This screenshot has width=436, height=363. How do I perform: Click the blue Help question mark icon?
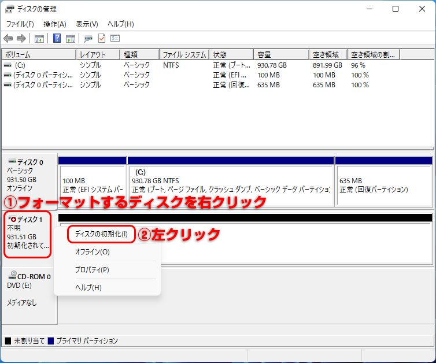(x=57, y=39)
